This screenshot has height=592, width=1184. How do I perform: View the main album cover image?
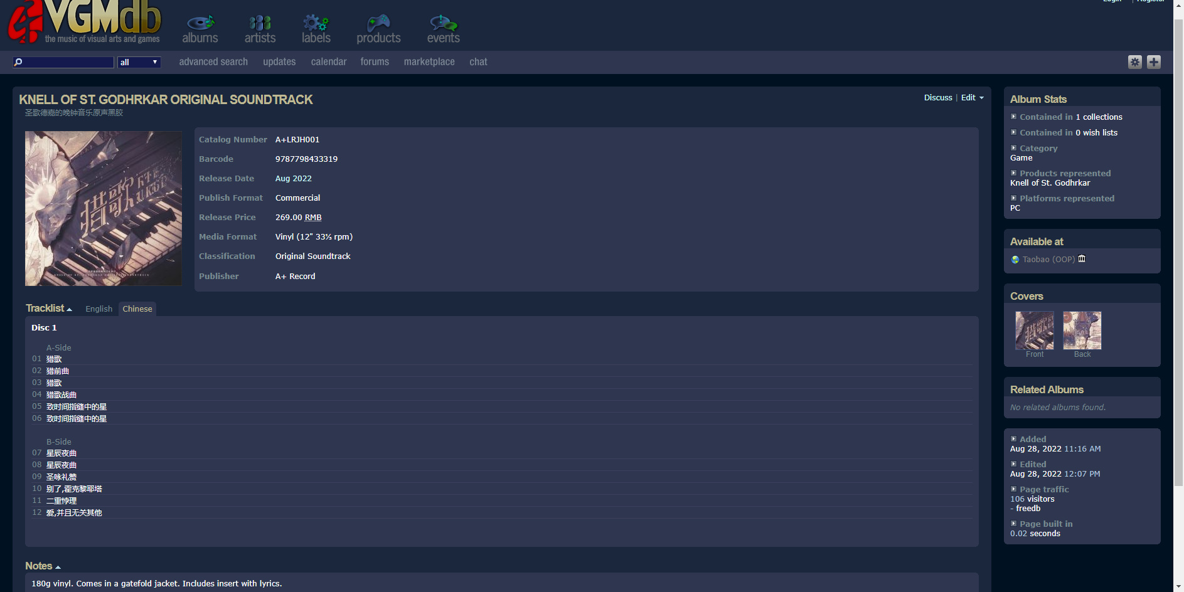click(x=104, y=208)
